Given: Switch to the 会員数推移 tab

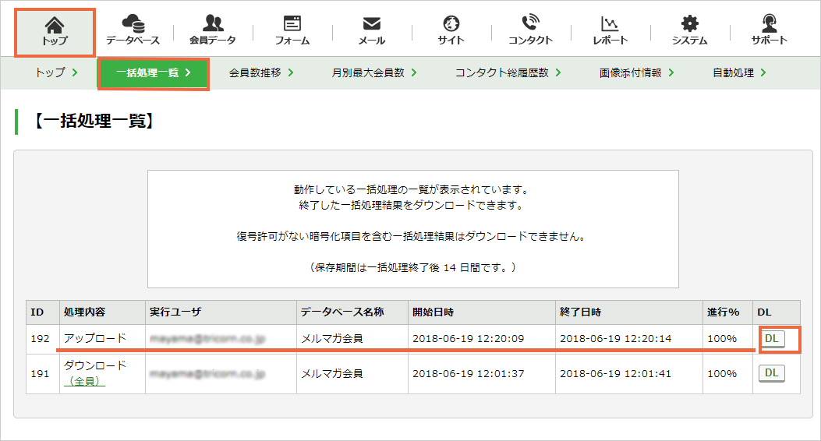Looking at the screenshot, I should click(x=260, y=72).
